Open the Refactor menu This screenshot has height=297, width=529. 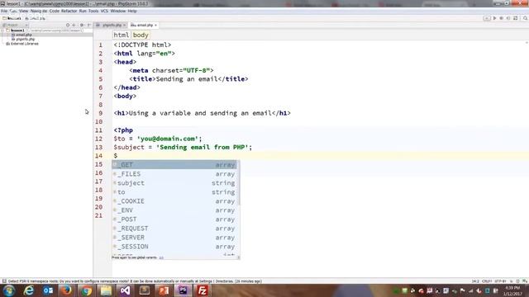tap(69, 11)
